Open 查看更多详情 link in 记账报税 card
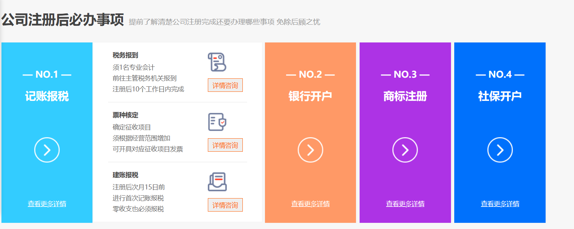 pos(47,204)
